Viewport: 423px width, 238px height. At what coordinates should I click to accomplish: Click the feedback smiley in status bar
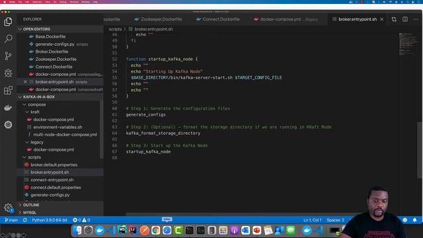tap(404, 220)
